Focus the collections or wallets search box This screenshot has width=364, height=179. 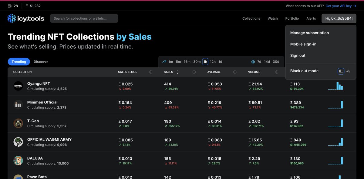coord(84,18)
